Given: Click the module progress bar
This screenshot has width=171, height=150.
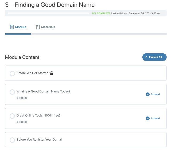Looking at the screenshot, I should (48, 13).
